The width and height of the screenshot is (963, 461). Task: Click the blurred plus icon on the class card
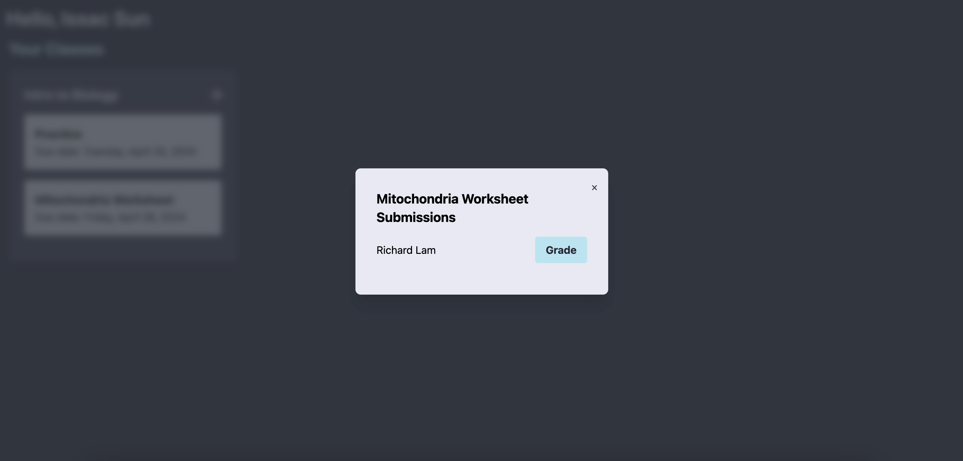[x=217, y=94]
